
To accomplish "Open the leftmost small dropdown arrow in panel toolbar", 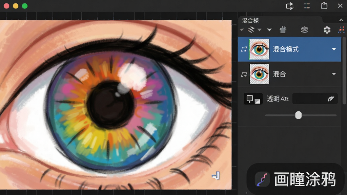I will 242,30.
